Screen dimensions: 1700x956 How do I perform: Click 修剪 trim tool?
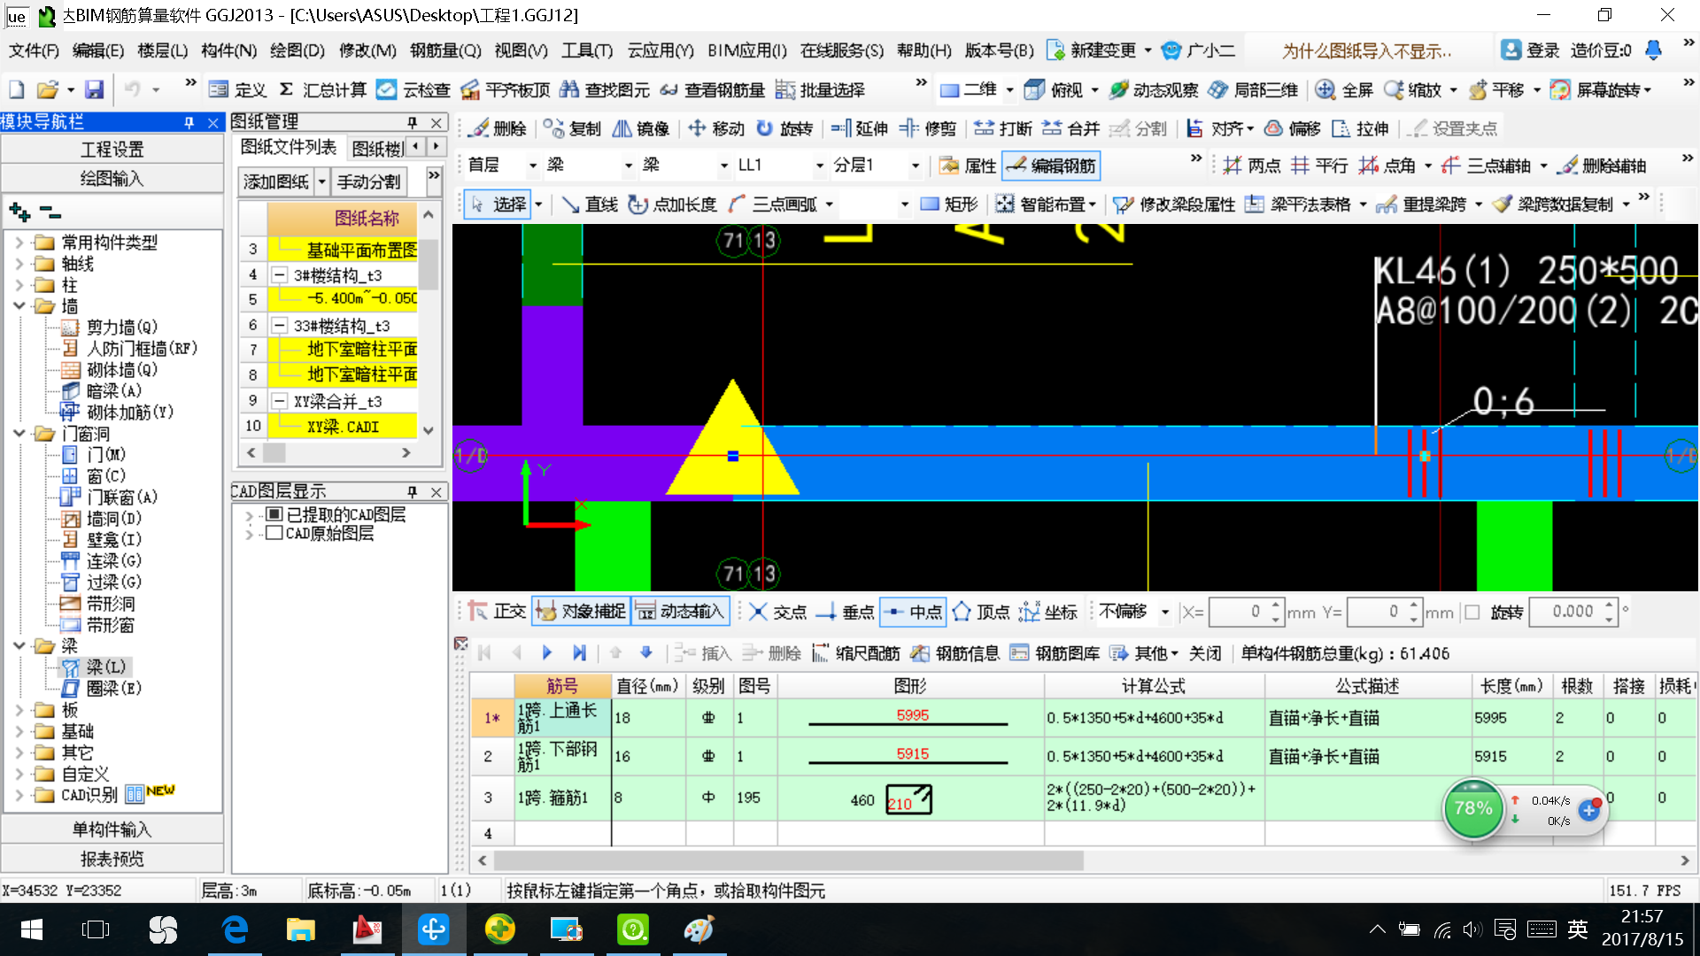point(928,128)
